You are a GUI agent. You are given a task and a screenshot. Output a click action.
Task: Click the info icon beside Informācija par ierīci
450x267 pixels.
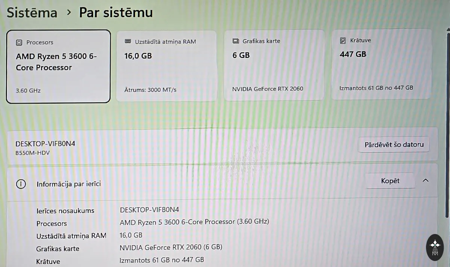tap(21, 184)
